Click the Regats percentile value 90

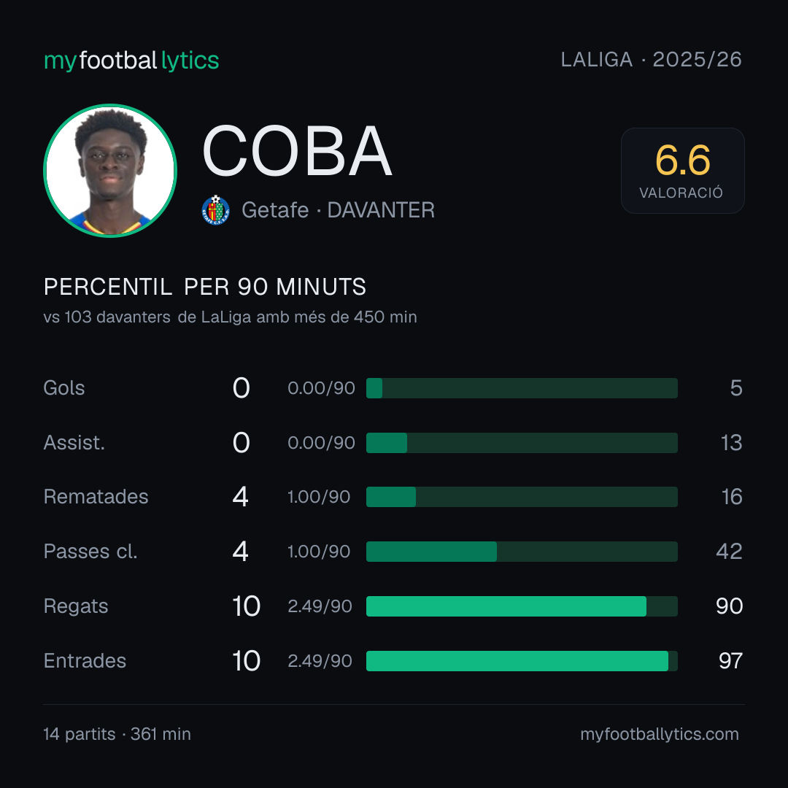click(729, 606)
